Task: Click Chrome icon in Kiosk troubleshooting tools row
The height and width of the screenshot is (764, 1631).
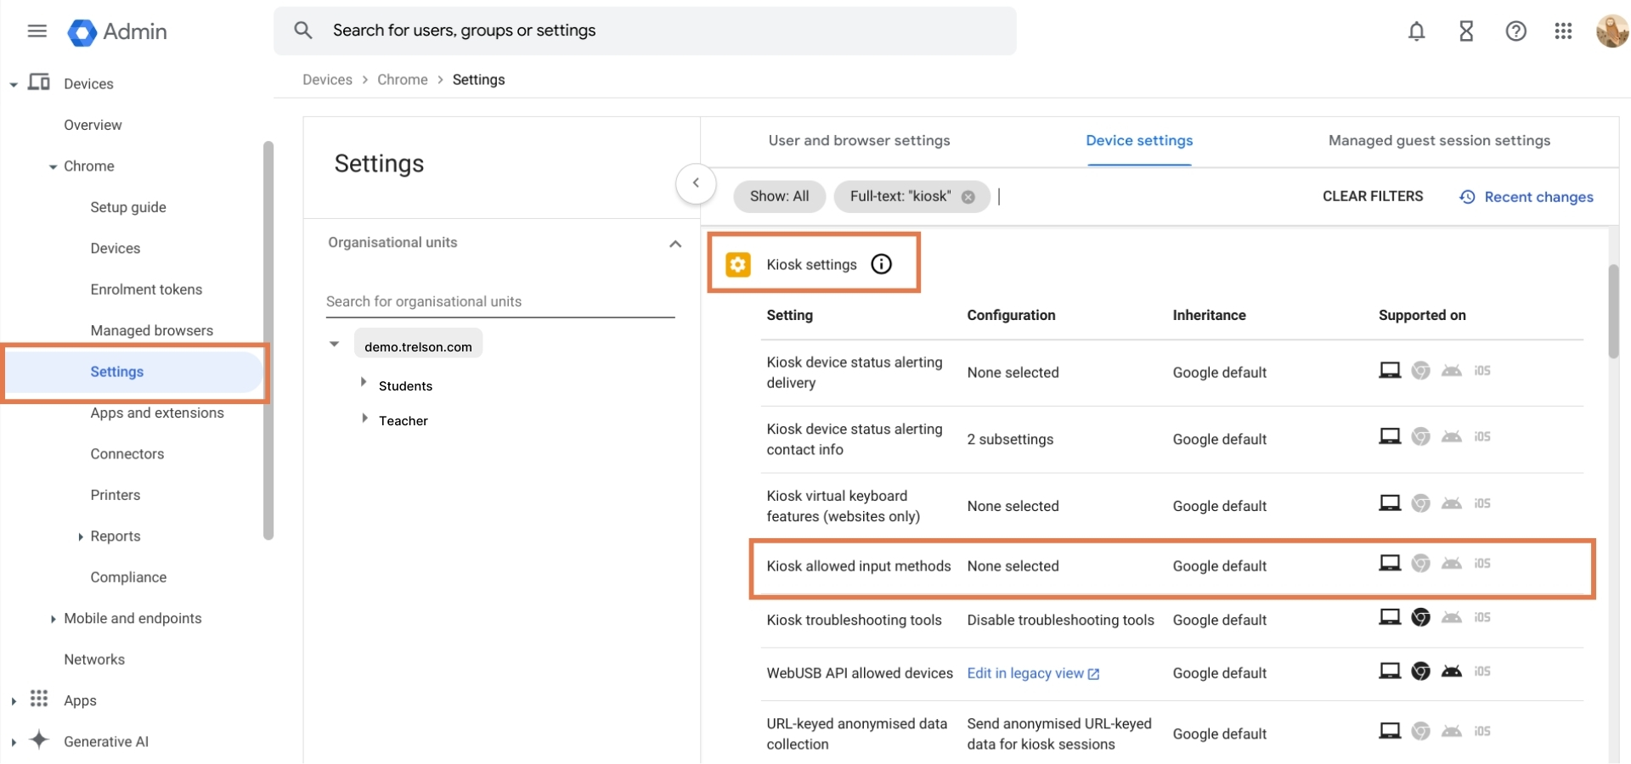Action: [1420, 617]
